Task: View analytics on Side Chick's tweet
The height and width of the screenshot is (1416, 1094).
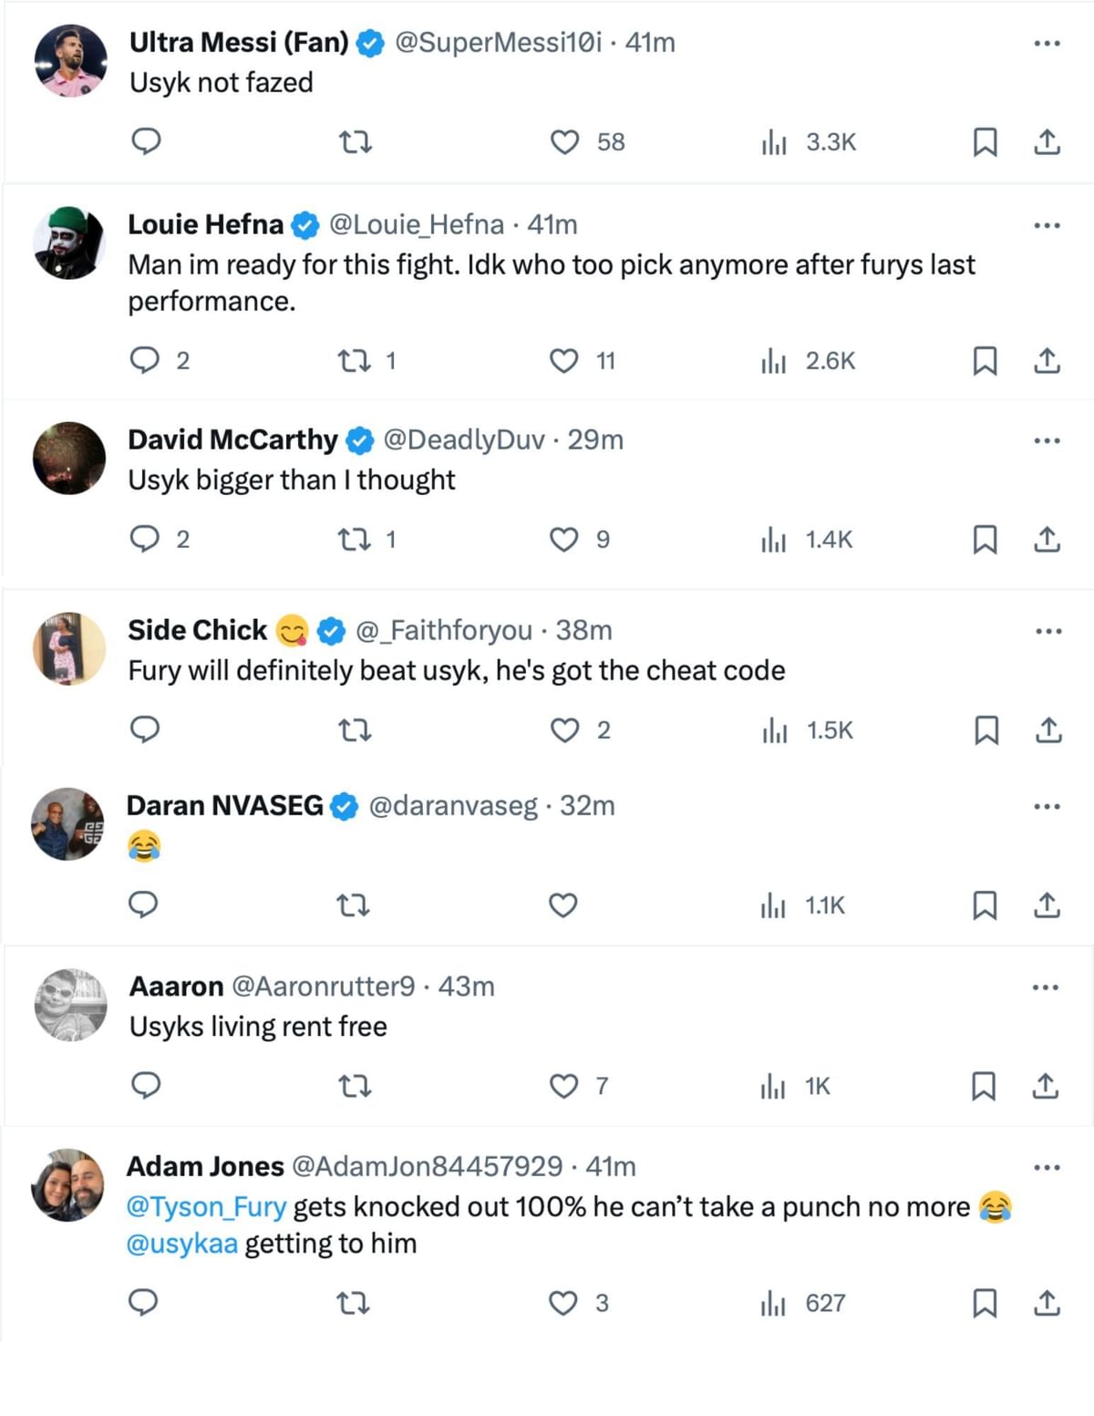Action: 808,730
